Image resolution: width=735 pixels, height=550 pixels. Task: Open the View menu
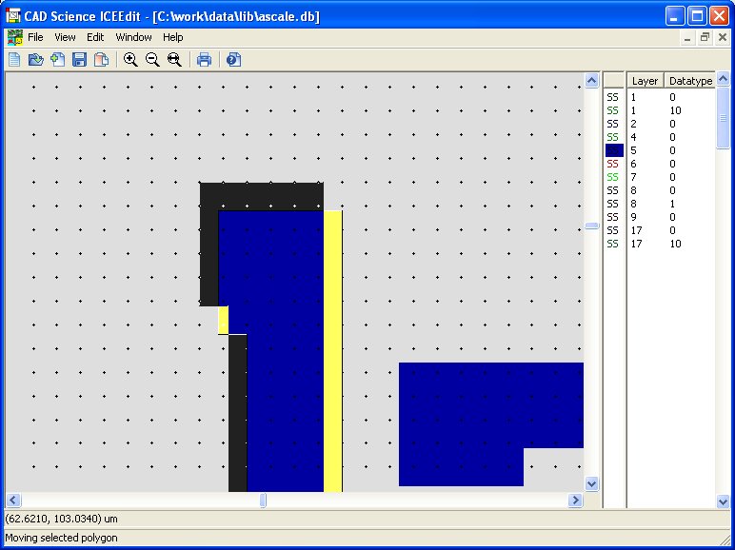pos(65,37)
